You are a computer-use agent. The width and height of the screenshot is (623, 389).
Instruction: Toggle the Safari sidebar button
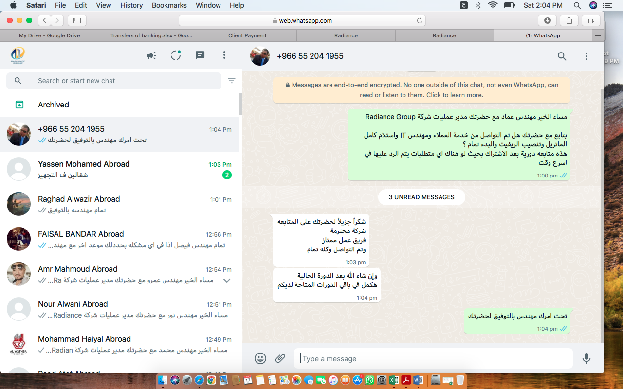click(x=77, y=20)
